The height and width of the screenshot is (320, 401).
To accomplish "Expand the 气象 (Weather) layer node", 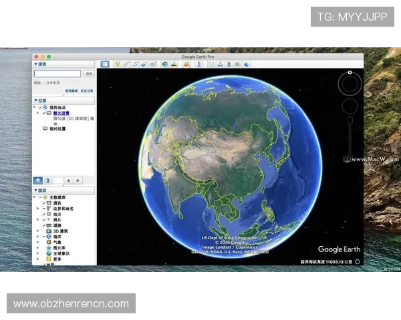I will (37, 242).
